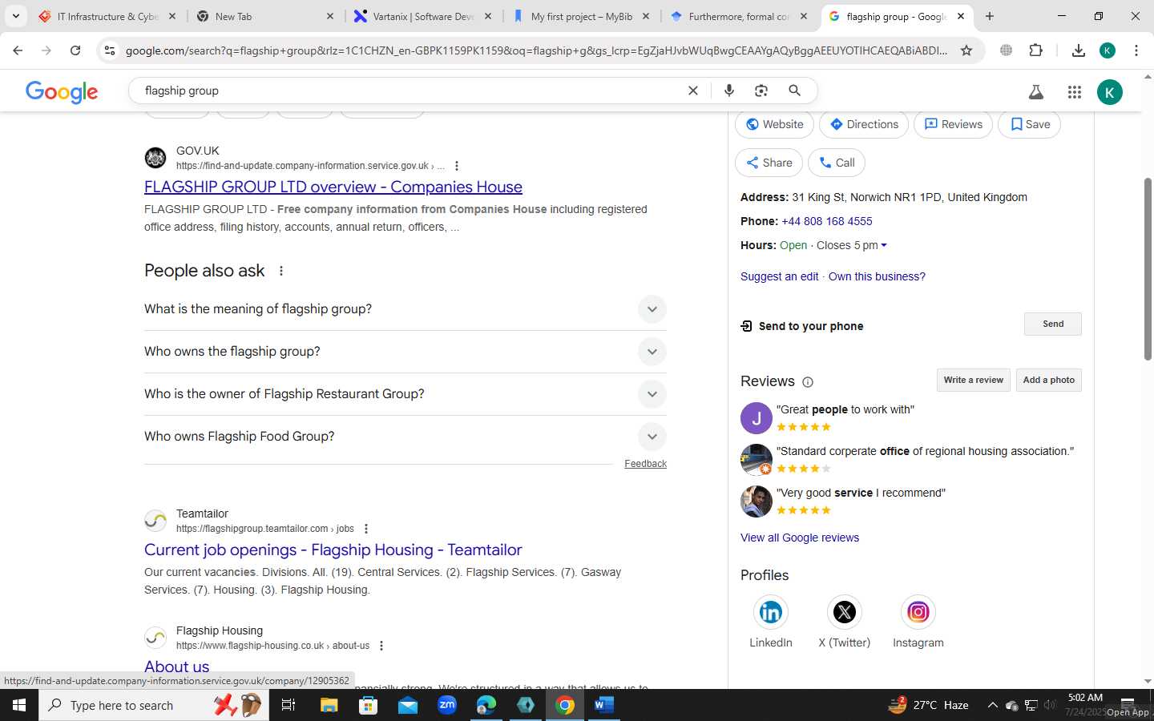Image resolution: width=1154 pixels, height=721 pixels.
Task: Open FLAGSHIP GROUP LTD Companies House link
Action: tap(333, 187)
